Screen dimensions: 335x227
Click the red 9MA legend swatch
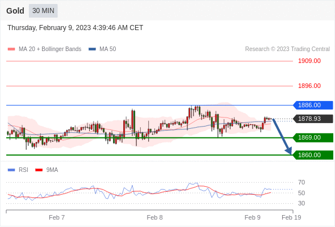pos(39,170)
